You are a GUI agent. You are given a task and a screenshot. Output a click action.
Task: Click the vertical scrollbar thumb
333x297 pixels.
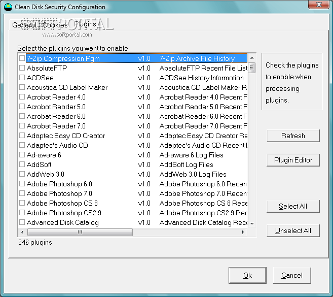tap(252, 68)
